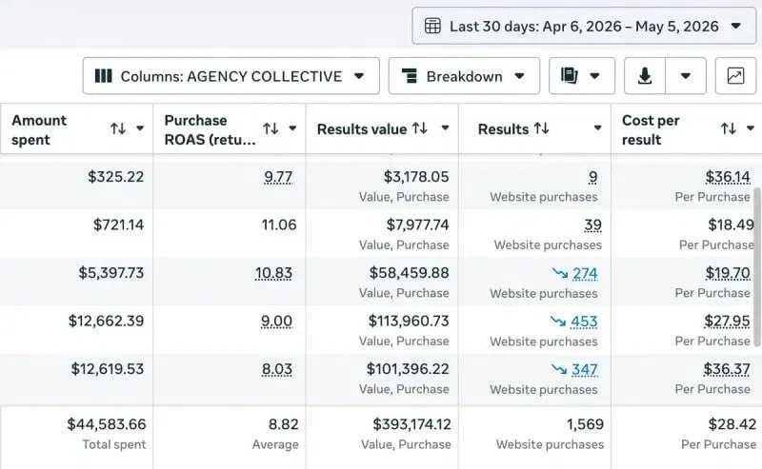Click the 9 website purchases result
Image resolution: width=762 pixels, height=469 pixels.
click(x=592, y=177)
